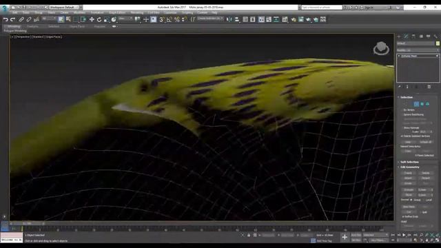Select the Element sub-object level icon
The height and width of the screenshot is (248, 441).
tap(427, 104)
